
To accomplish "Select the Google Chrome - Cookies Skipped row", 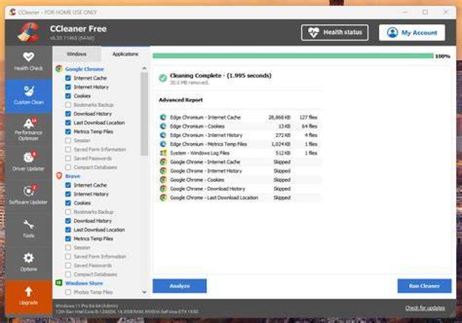I will click(239, 179).
